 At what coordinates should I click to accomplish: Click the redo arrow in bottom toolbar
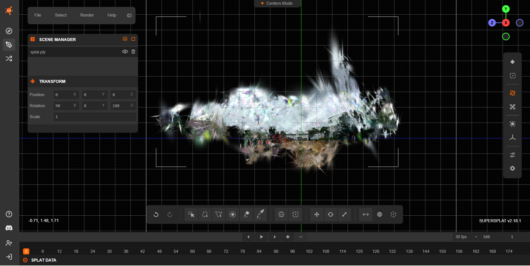coord(170,215)
